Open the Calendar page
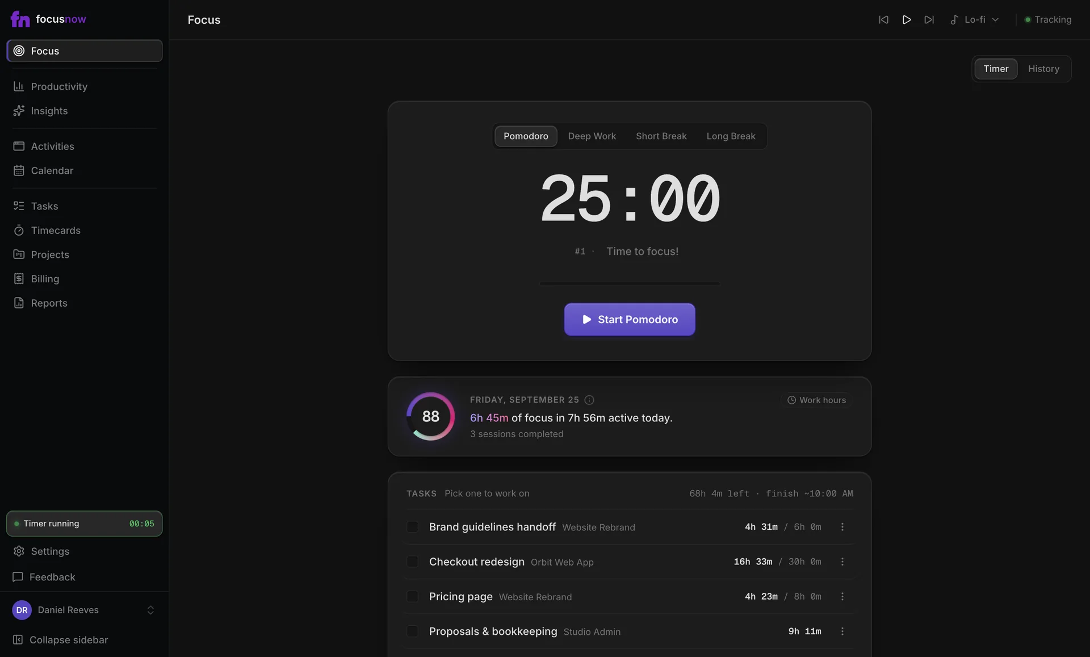This screenshot has width=1090, height=657. 84,170
